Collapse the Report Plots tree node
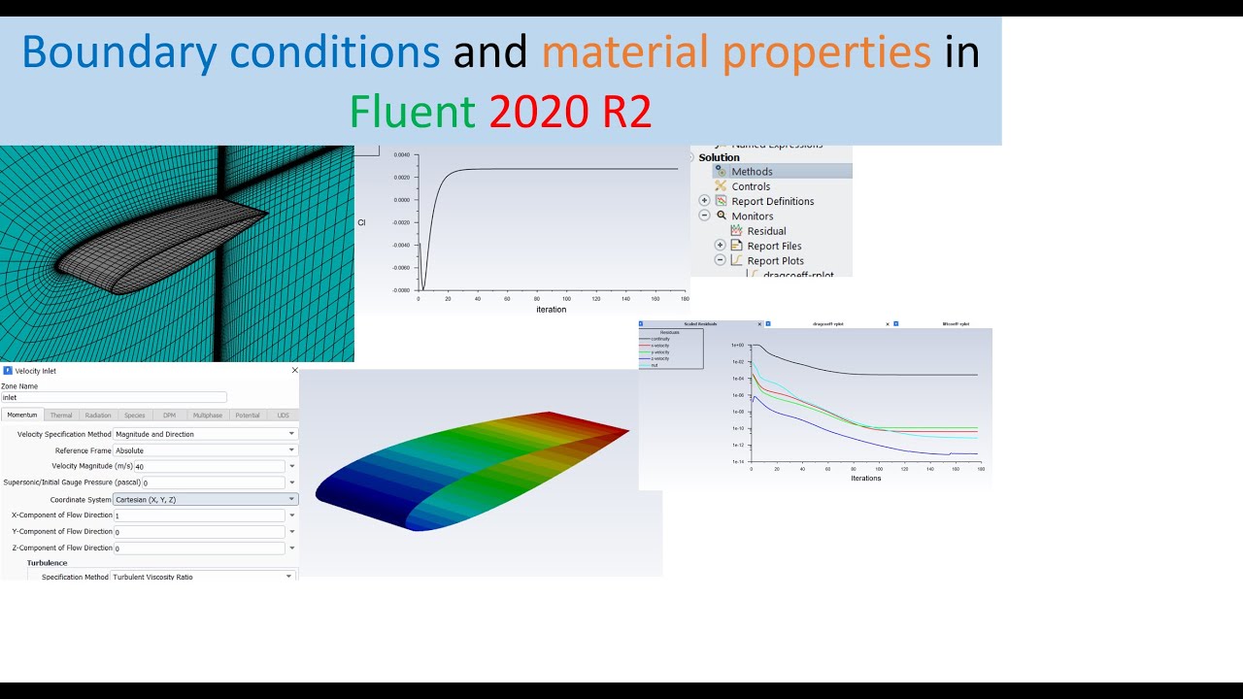The width and height of the screenshot is (1243, 699). point(720,260)
